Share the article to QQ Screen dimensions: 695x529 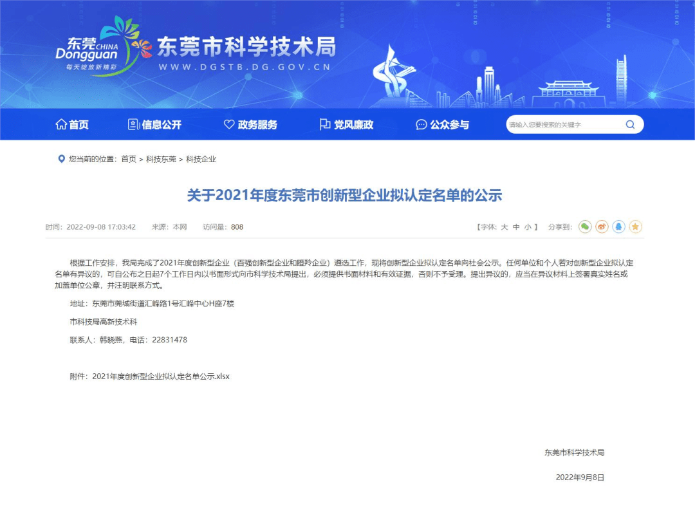(x=618, y=227)
